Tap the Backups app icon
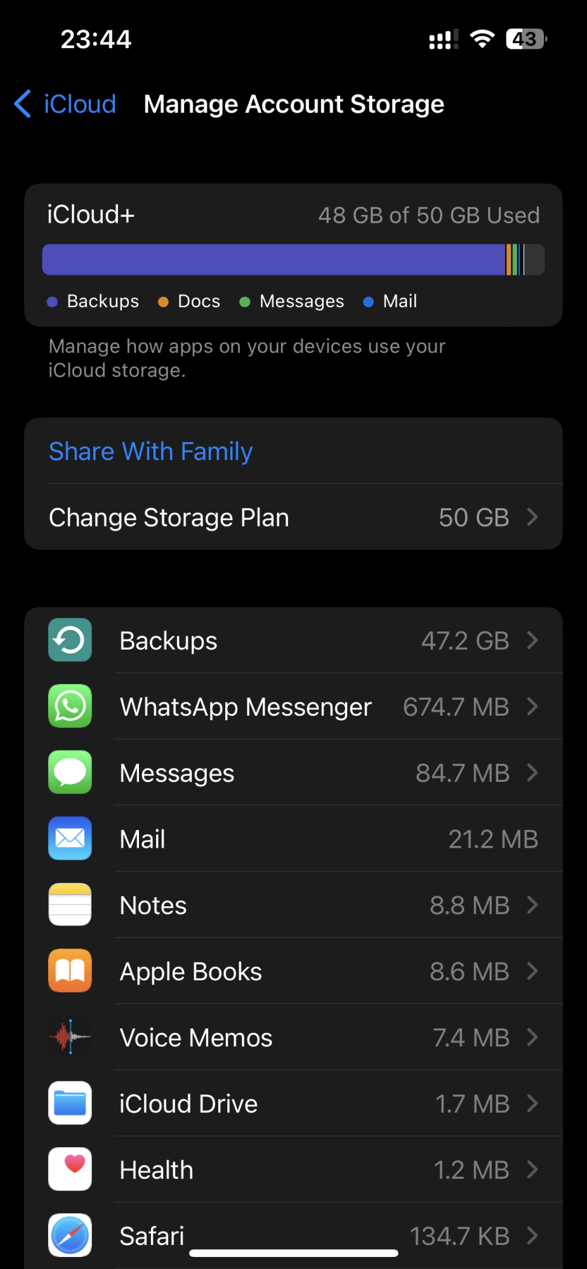Viewport: 587px width, 1269px height. click(x=70, y=640)
